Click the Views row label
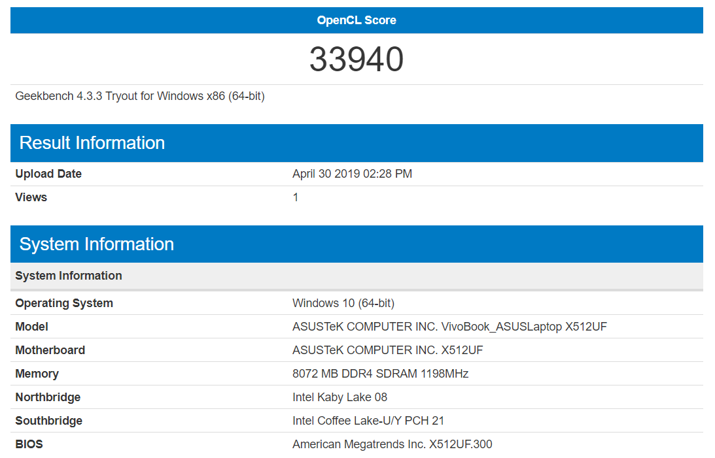This screenshot has height=458, width=715. coord(31,197)
